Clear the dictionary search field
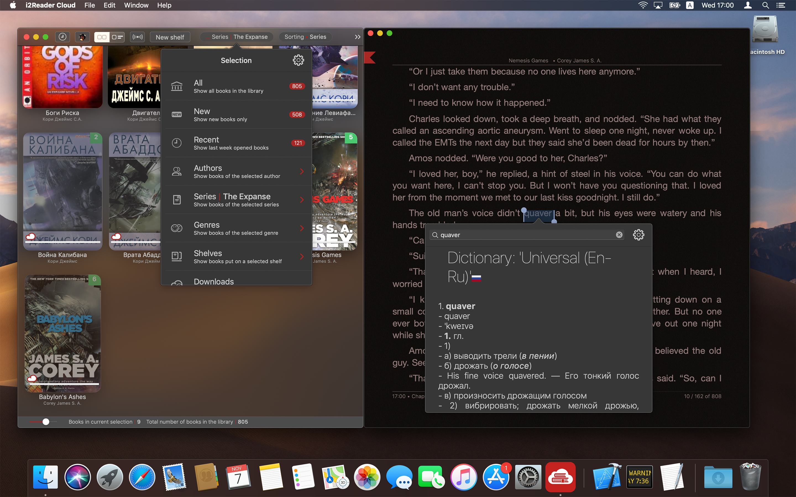 pos(619,235)
